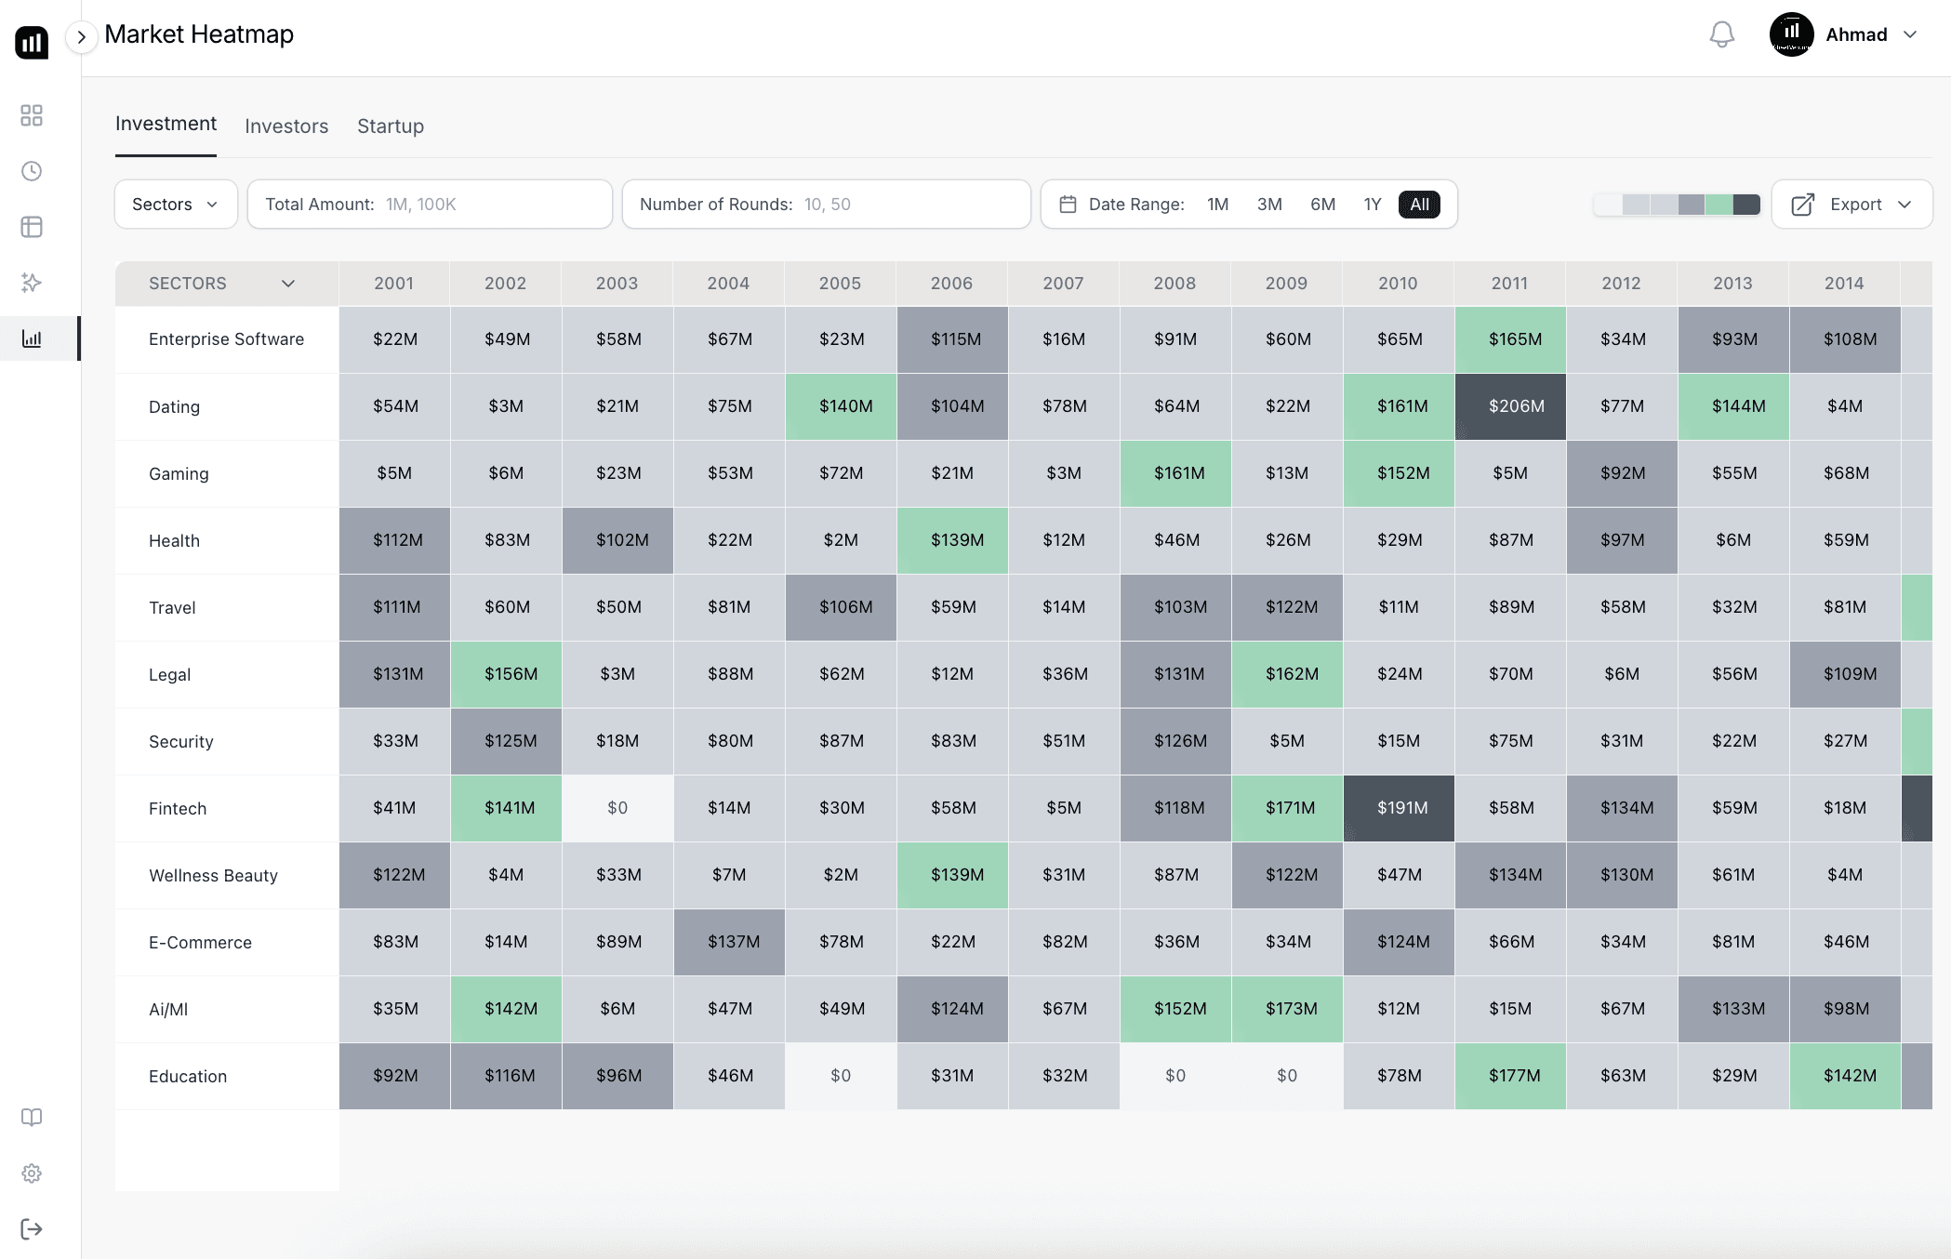This screenshot has width=1951, height=1259.
Task: Open the Sectors filter dropdown
Action: click(175, 205)
